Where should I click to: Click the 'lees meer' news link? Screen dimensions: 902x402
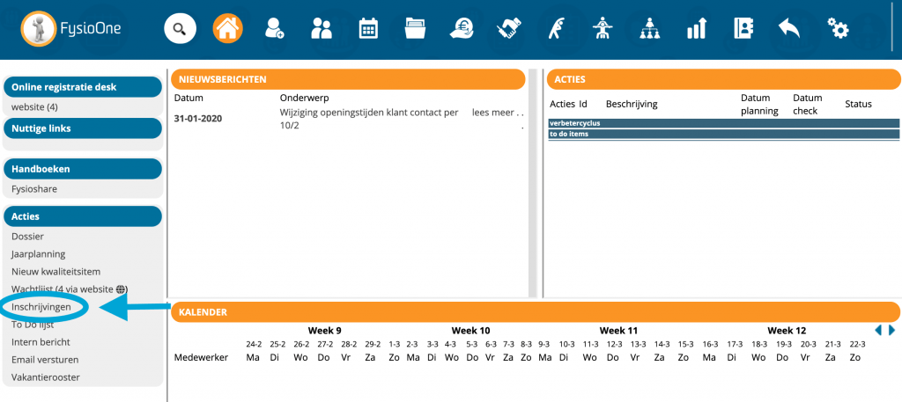point(492,113)
